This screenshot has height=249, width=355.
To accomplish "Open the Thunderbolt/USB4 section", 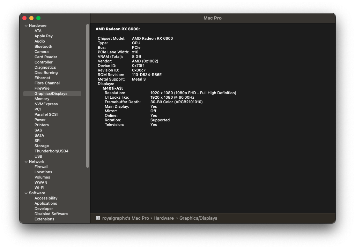I will [51, 151].
